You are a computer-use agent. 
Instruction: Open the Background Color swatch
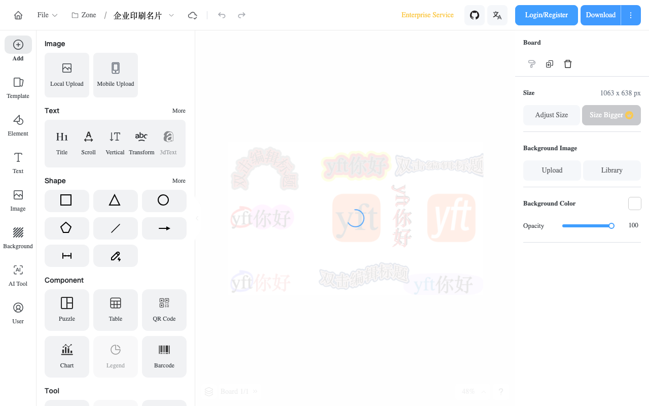[635, 204]
